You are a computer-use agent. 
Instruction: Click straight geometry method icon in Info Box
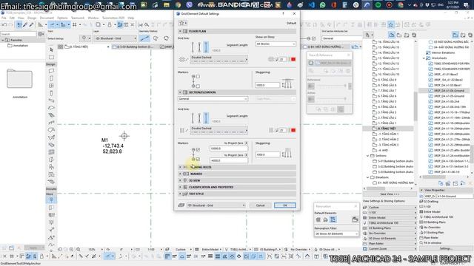(x=145, y=38)
